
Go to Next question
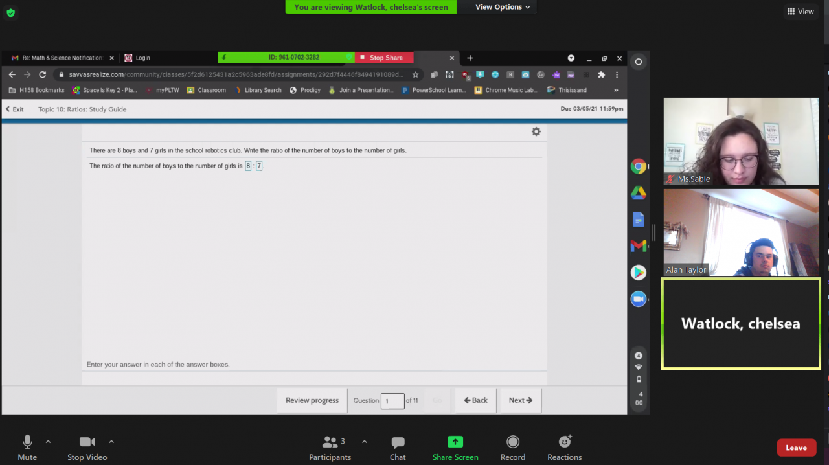(521, 400)
